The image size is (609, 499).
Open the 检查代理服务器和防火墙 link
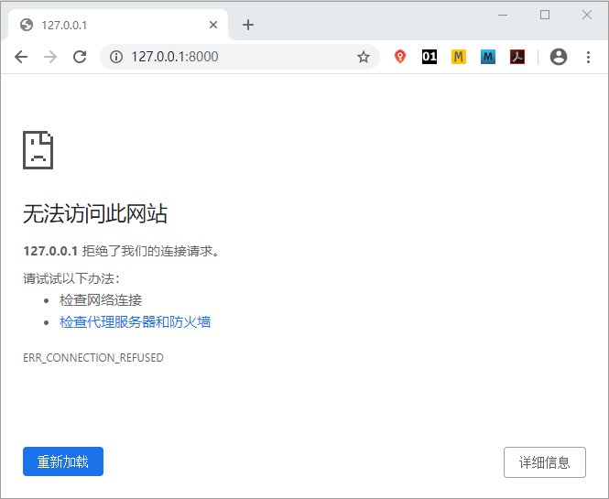pos(135,322)
